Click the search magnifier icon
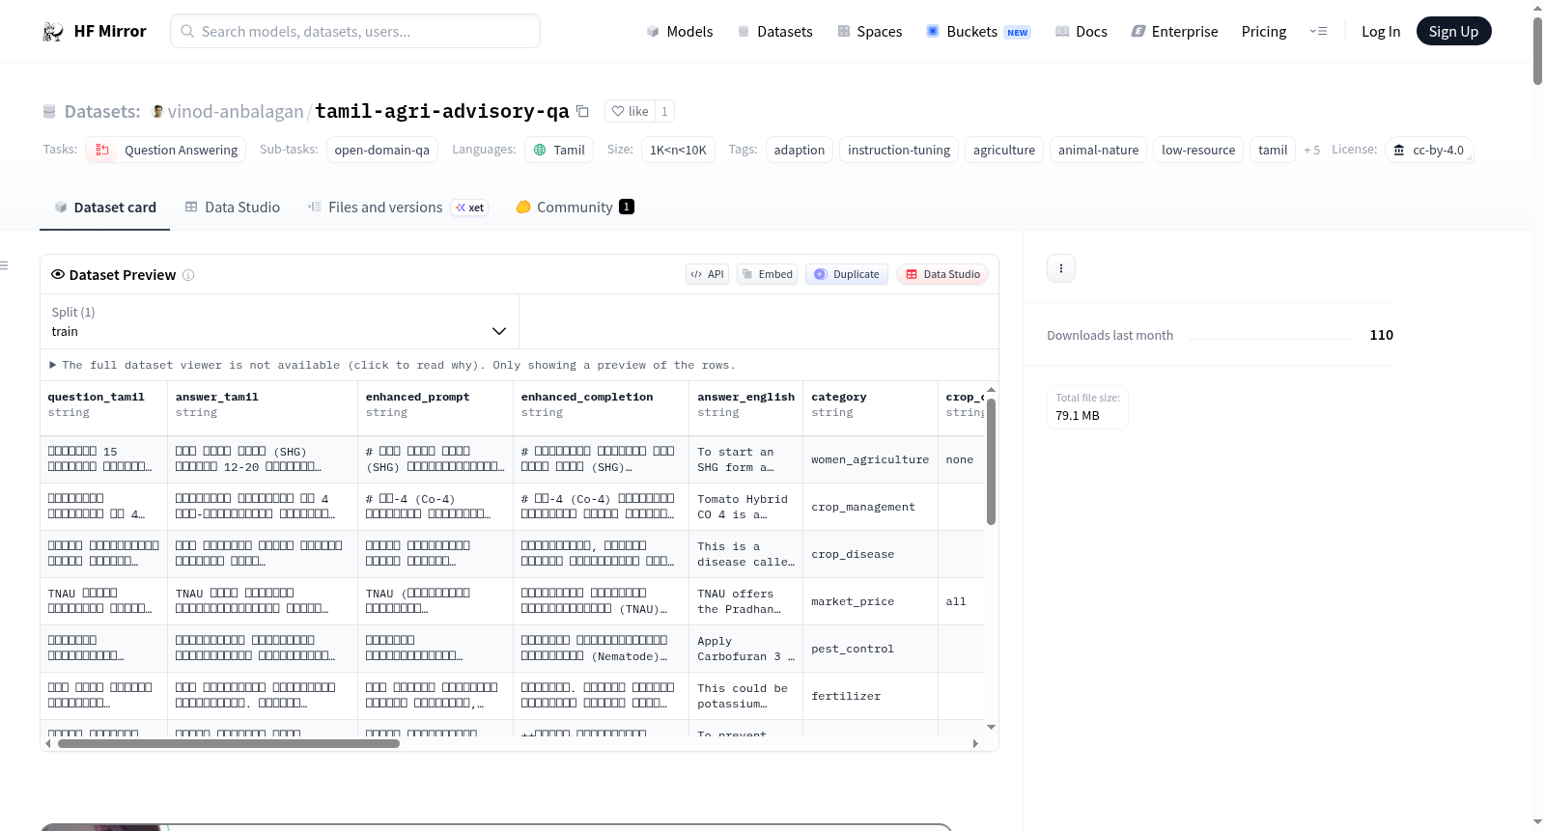Viewport: 1545px width, 831px height. pos(187,31)
